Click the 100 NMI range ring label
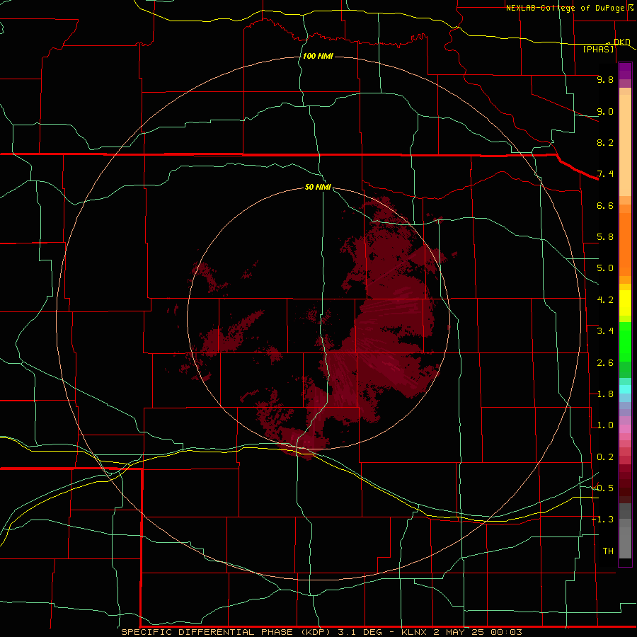This screenshot has height=637, width=637. point(318,56)
